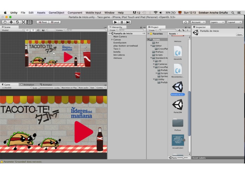245x174 pixels.
Task: Open the File menu
Action: (23, 13)
